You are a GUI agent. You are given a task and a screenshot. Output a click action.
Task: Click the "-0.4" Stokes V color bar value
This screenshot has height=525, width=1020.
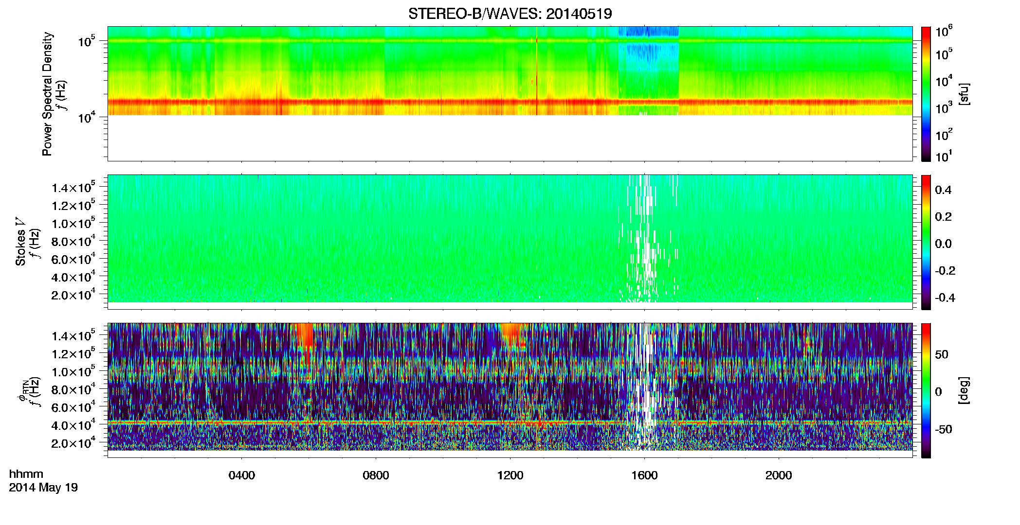tap(945, 298)
